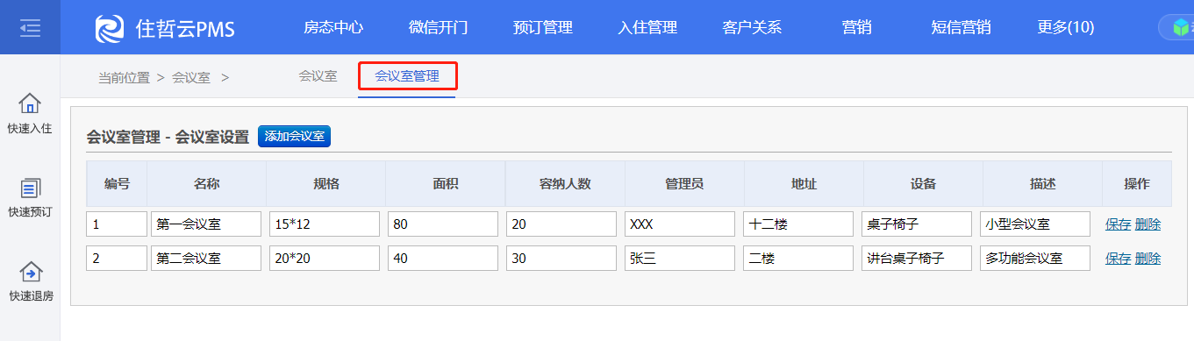Viewport: 1194px width, 341px height.
Task: Click the 会议室 breadcrumb link
Action: click(190, 77)
